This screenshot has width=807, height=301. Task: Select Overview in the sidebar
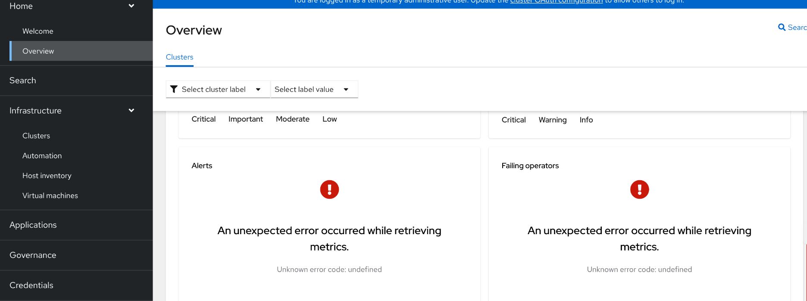(x=38, y=51)
